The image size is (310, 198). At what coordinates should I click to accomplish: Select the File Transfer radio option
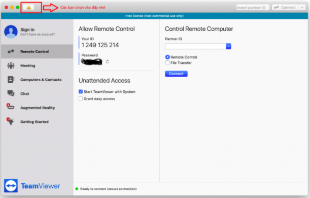pos(167,63)
